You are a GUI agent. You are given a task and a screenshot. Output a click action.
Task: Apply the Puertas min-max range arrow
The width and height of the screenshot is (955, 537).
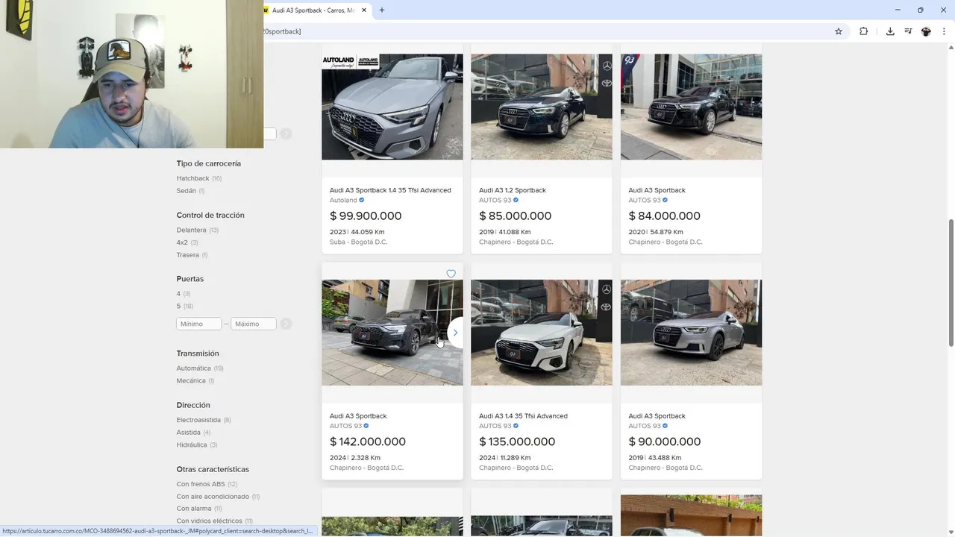pyautogui.click(x=286, y=324)
